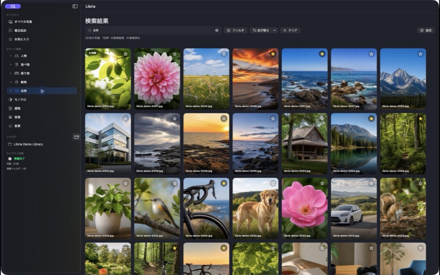Star the car photo libria-demo-0010.jpg

[371, 183]
